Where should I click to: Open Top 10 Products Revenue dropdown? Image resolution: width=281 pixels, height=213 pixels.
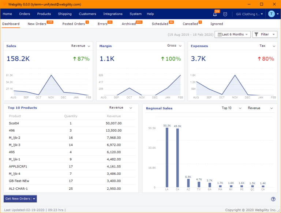point(121,108)
